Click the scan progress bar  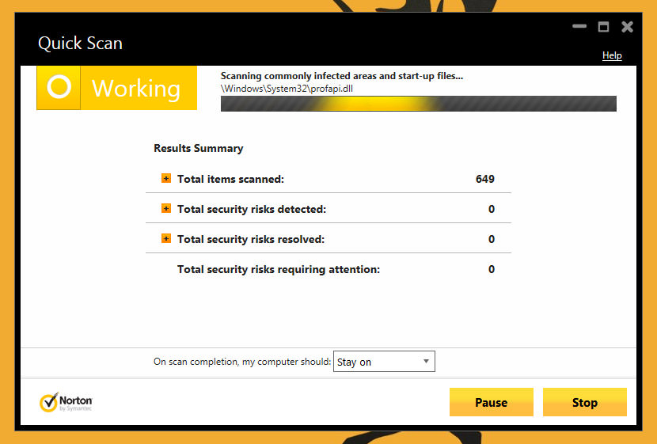[418, 104]
